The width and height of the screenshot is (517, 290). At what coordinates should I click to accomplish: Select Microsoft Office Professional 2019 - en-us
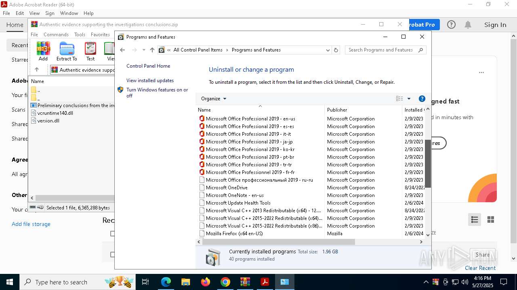[x=250, y=119]
